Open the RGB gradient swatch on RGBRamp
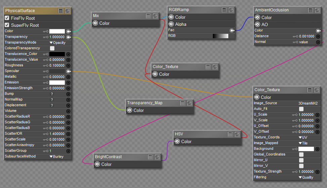327x188 pixels. pos(221,36)
